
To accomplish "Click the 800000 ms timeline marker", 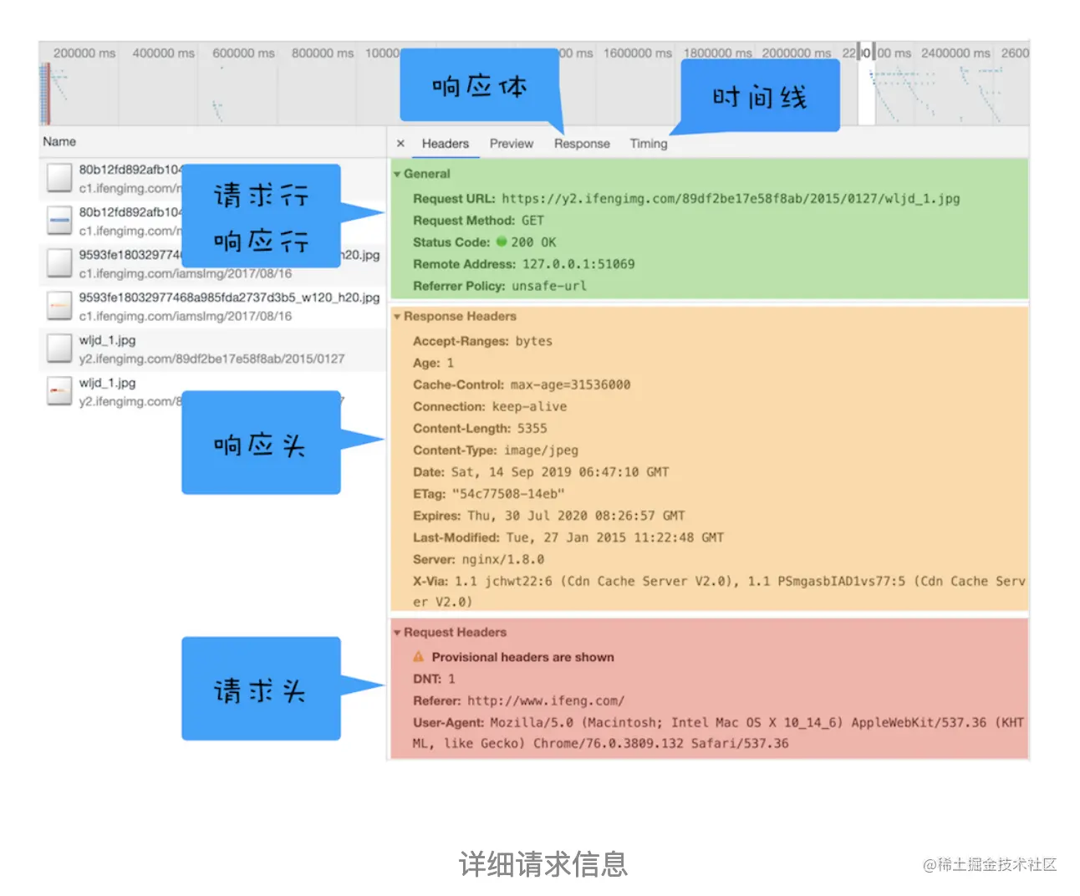I will click(x=323, y=53).
